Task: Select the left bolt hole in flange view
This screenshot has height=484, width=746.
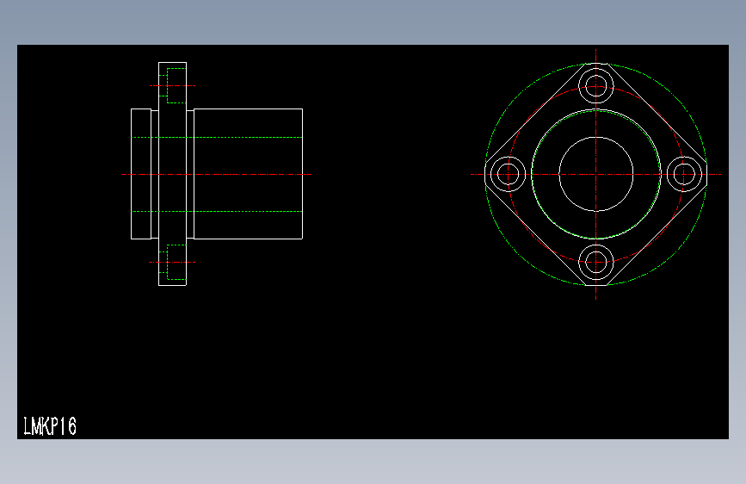Action: tap(508, 174)
